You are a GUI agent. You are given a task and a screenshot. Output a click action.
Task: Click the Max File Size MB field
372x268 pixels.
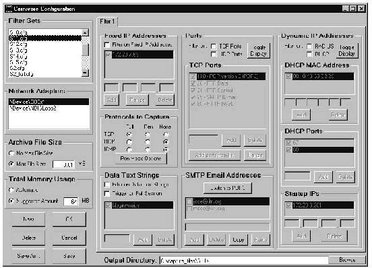[63, 164]
